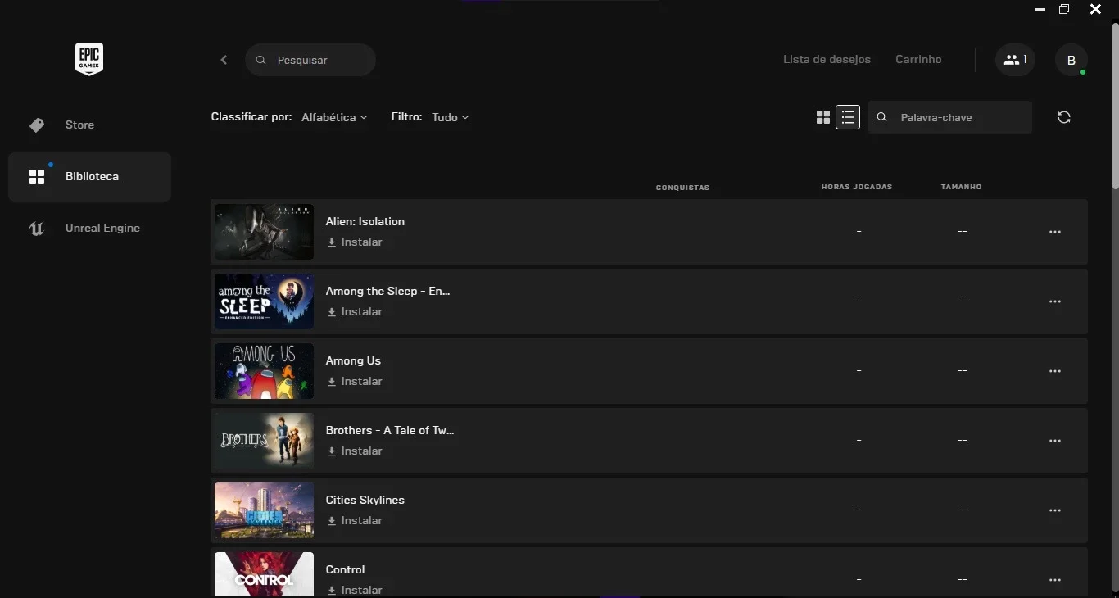Click the Brothers thumbnail
The height and width of the screenshot is (598, 1119).
pos(264,441)
